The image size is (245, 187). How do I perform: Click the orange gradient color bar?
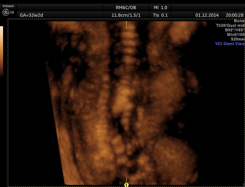point(2,51)
